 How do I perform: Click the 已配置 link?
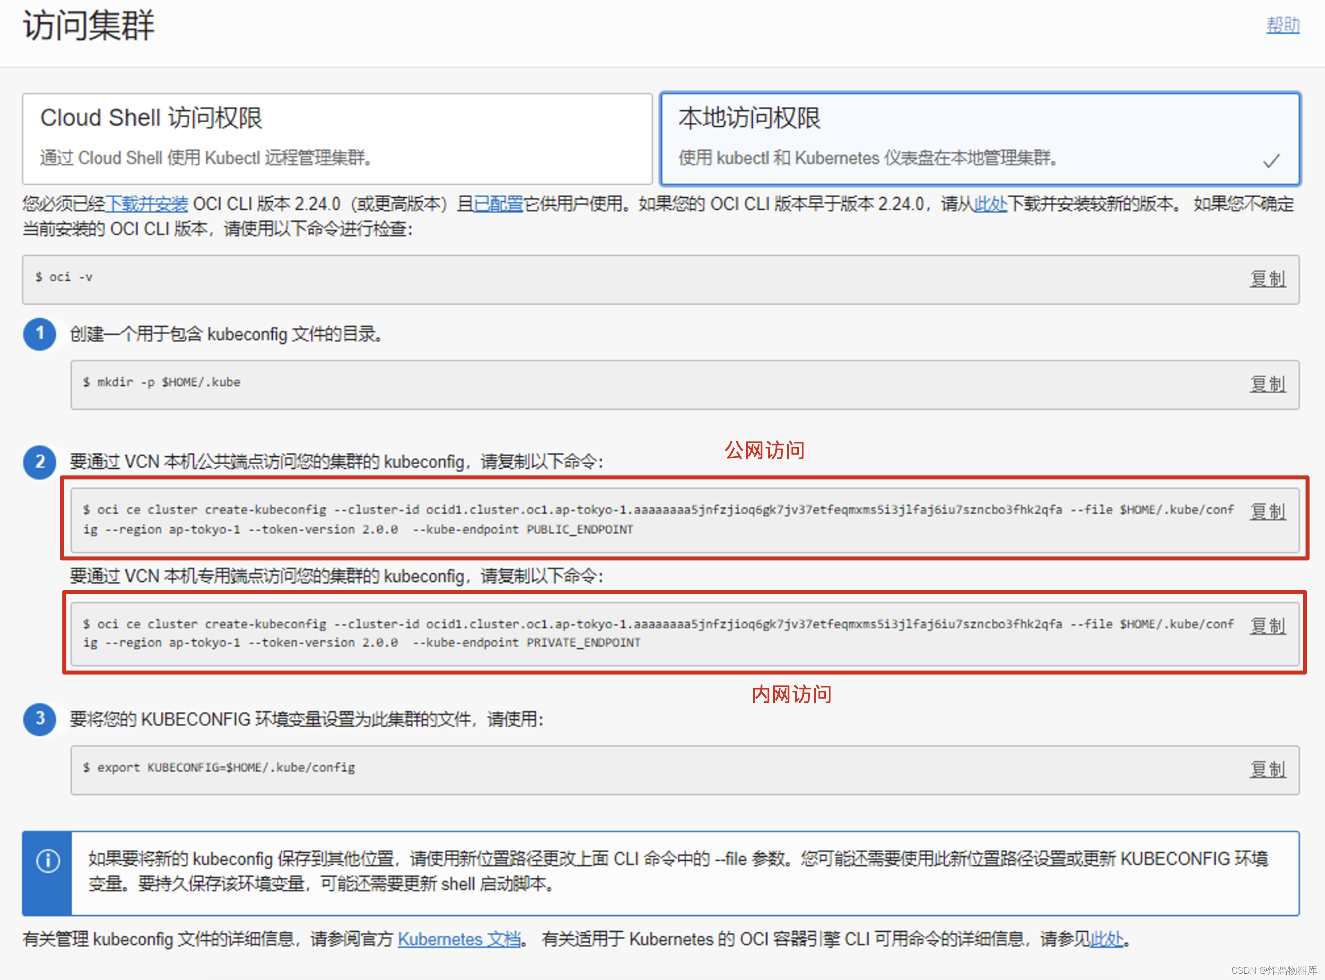[x=498, y=204]
